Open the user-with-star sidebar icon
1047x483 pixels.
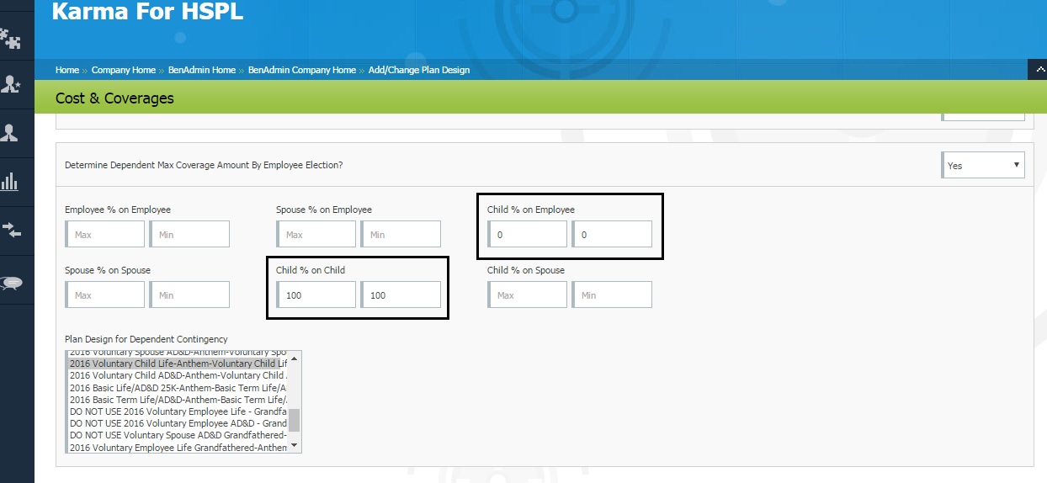click(x=11, y=84)
